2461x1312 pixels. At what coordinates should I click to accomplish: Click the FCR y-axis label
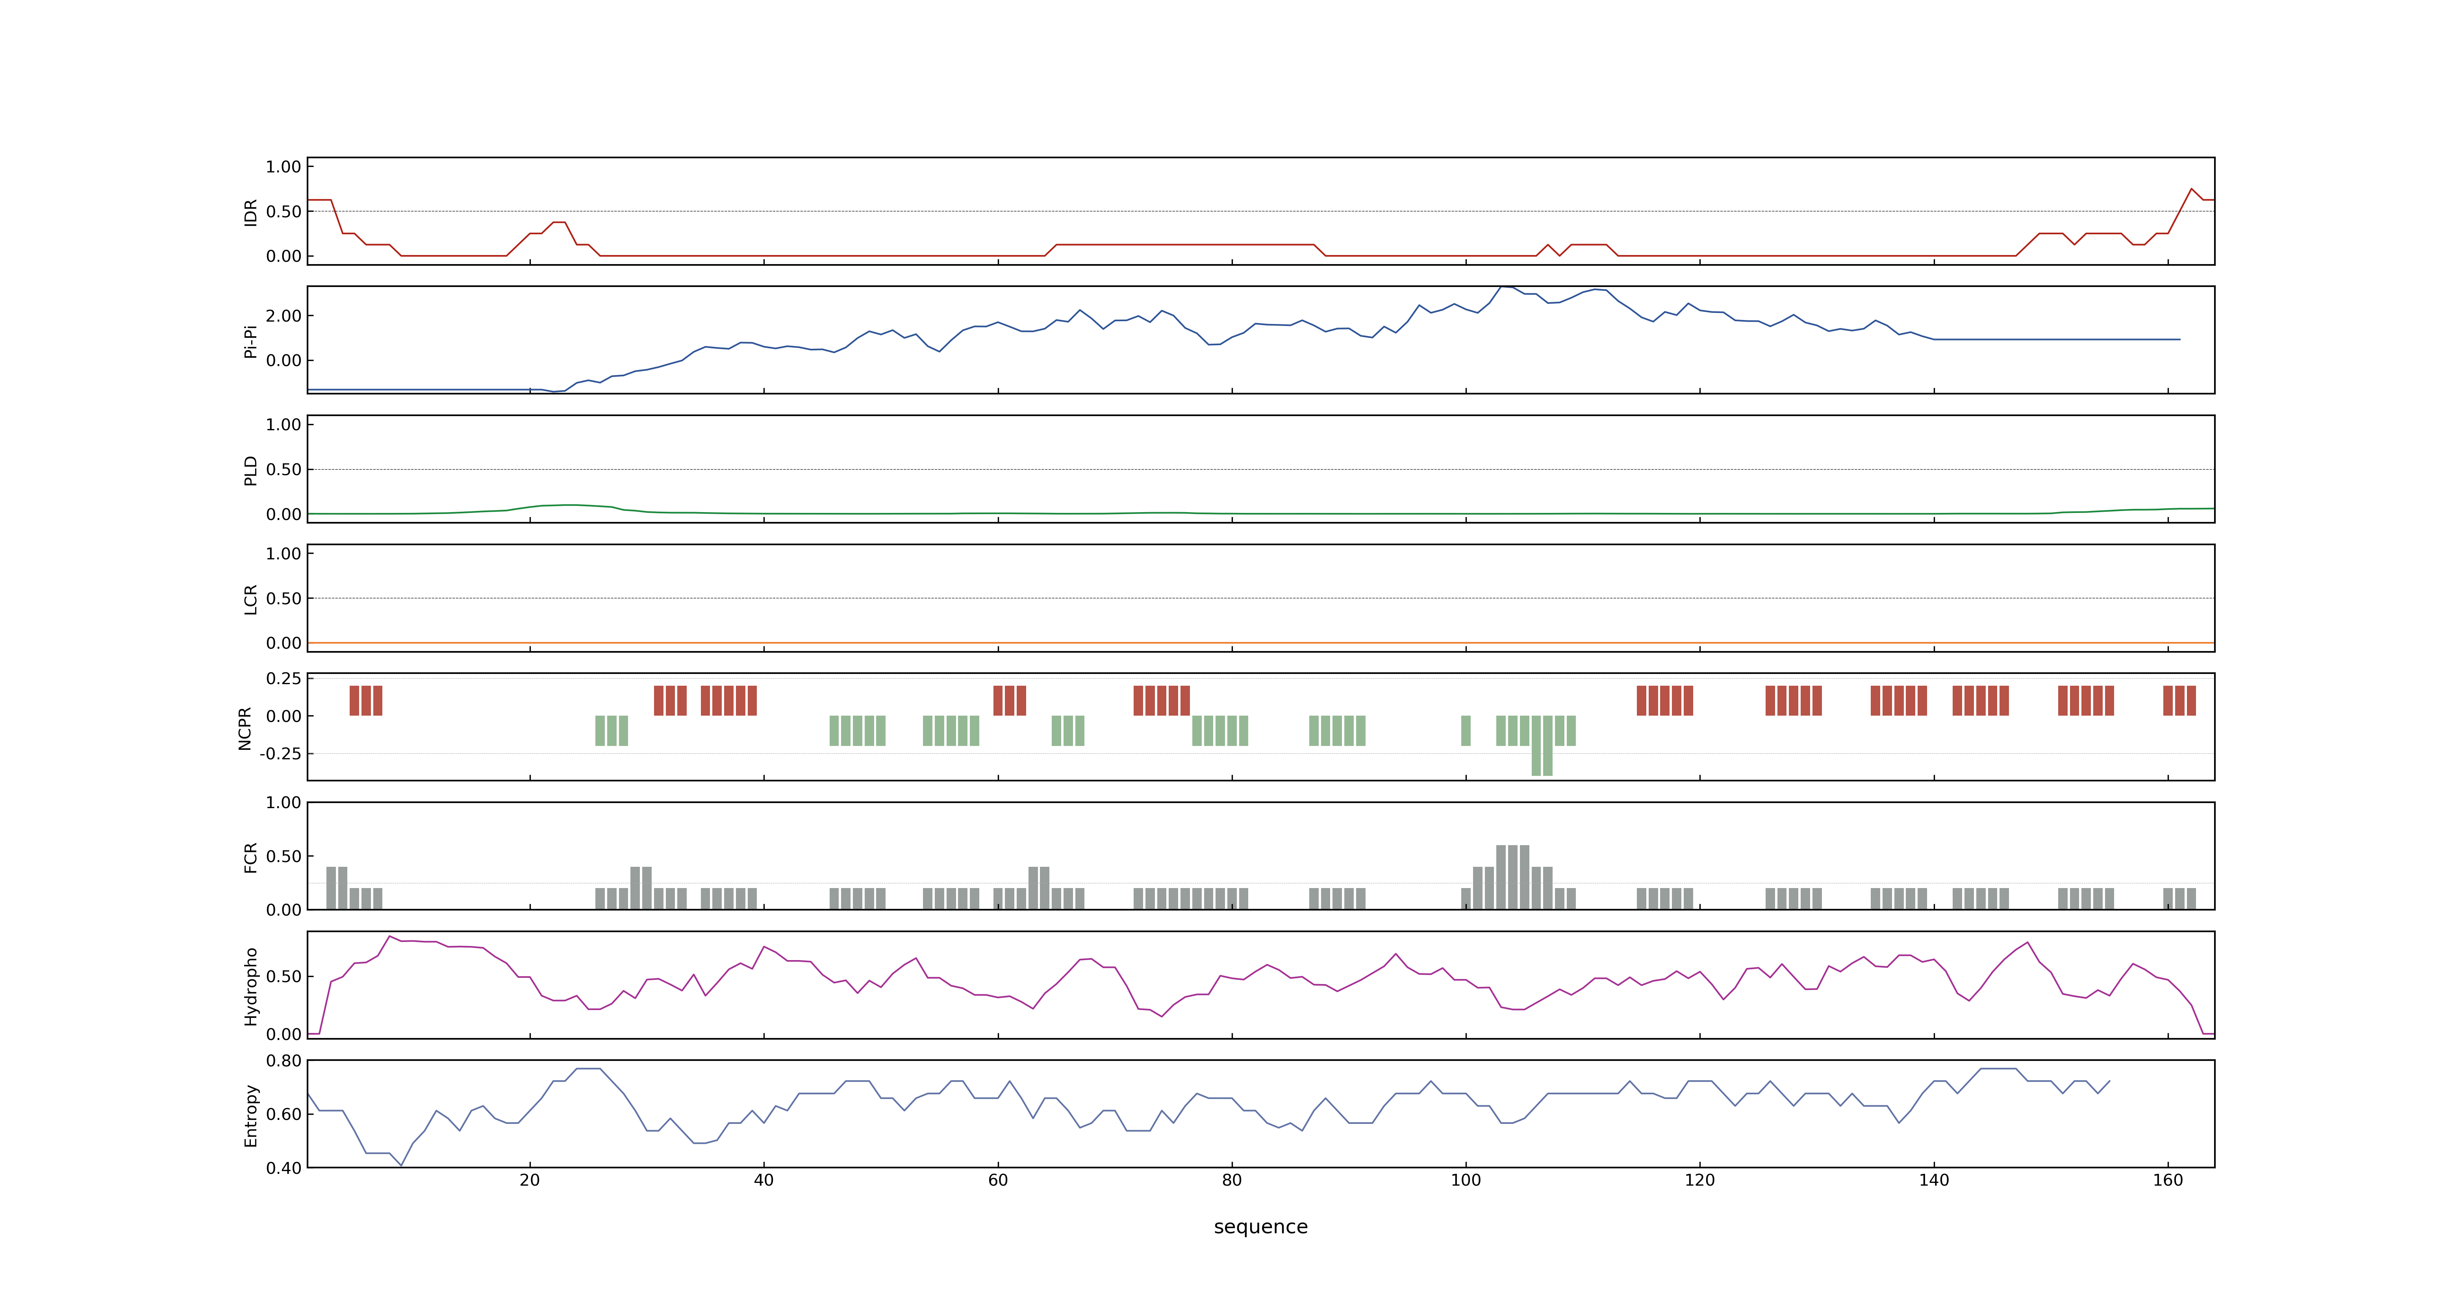tap(250, 857)
